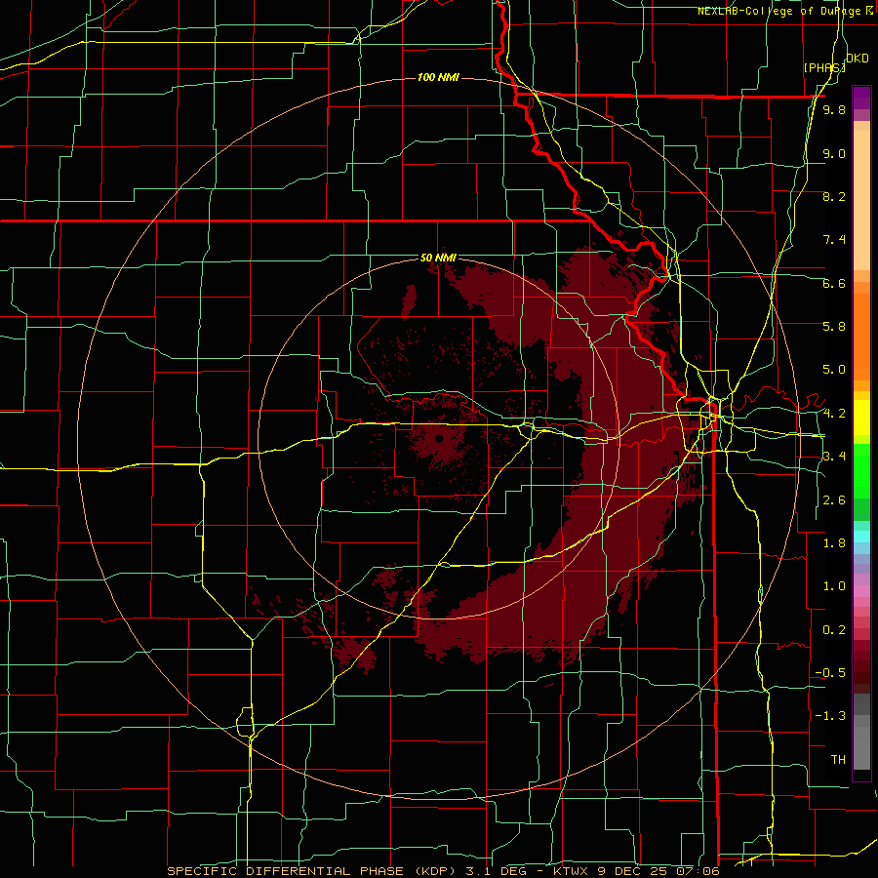The image size is (878, 878).
Task: Click the orange segment of the color bar
Action: coord(861,336)
